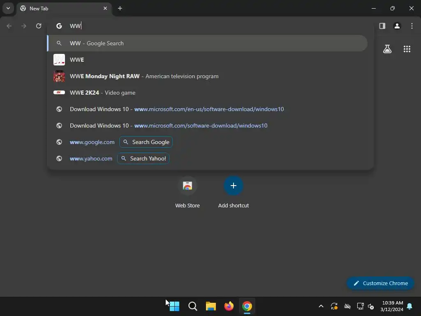The width and height of the screenshot is (421, 316).
Task: Select 'WW - Google Search' suggestion
Action: 207,43
